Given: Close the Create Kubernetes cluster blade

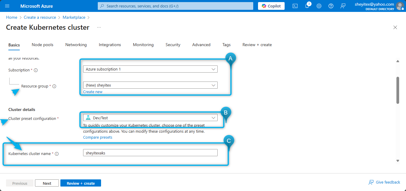Looking at the screenshot, I should coord(395,27).
